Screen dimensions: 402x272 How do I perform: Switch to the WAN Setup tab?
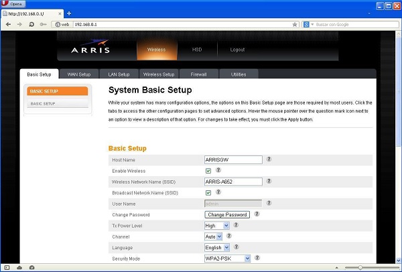pos(79,74)
